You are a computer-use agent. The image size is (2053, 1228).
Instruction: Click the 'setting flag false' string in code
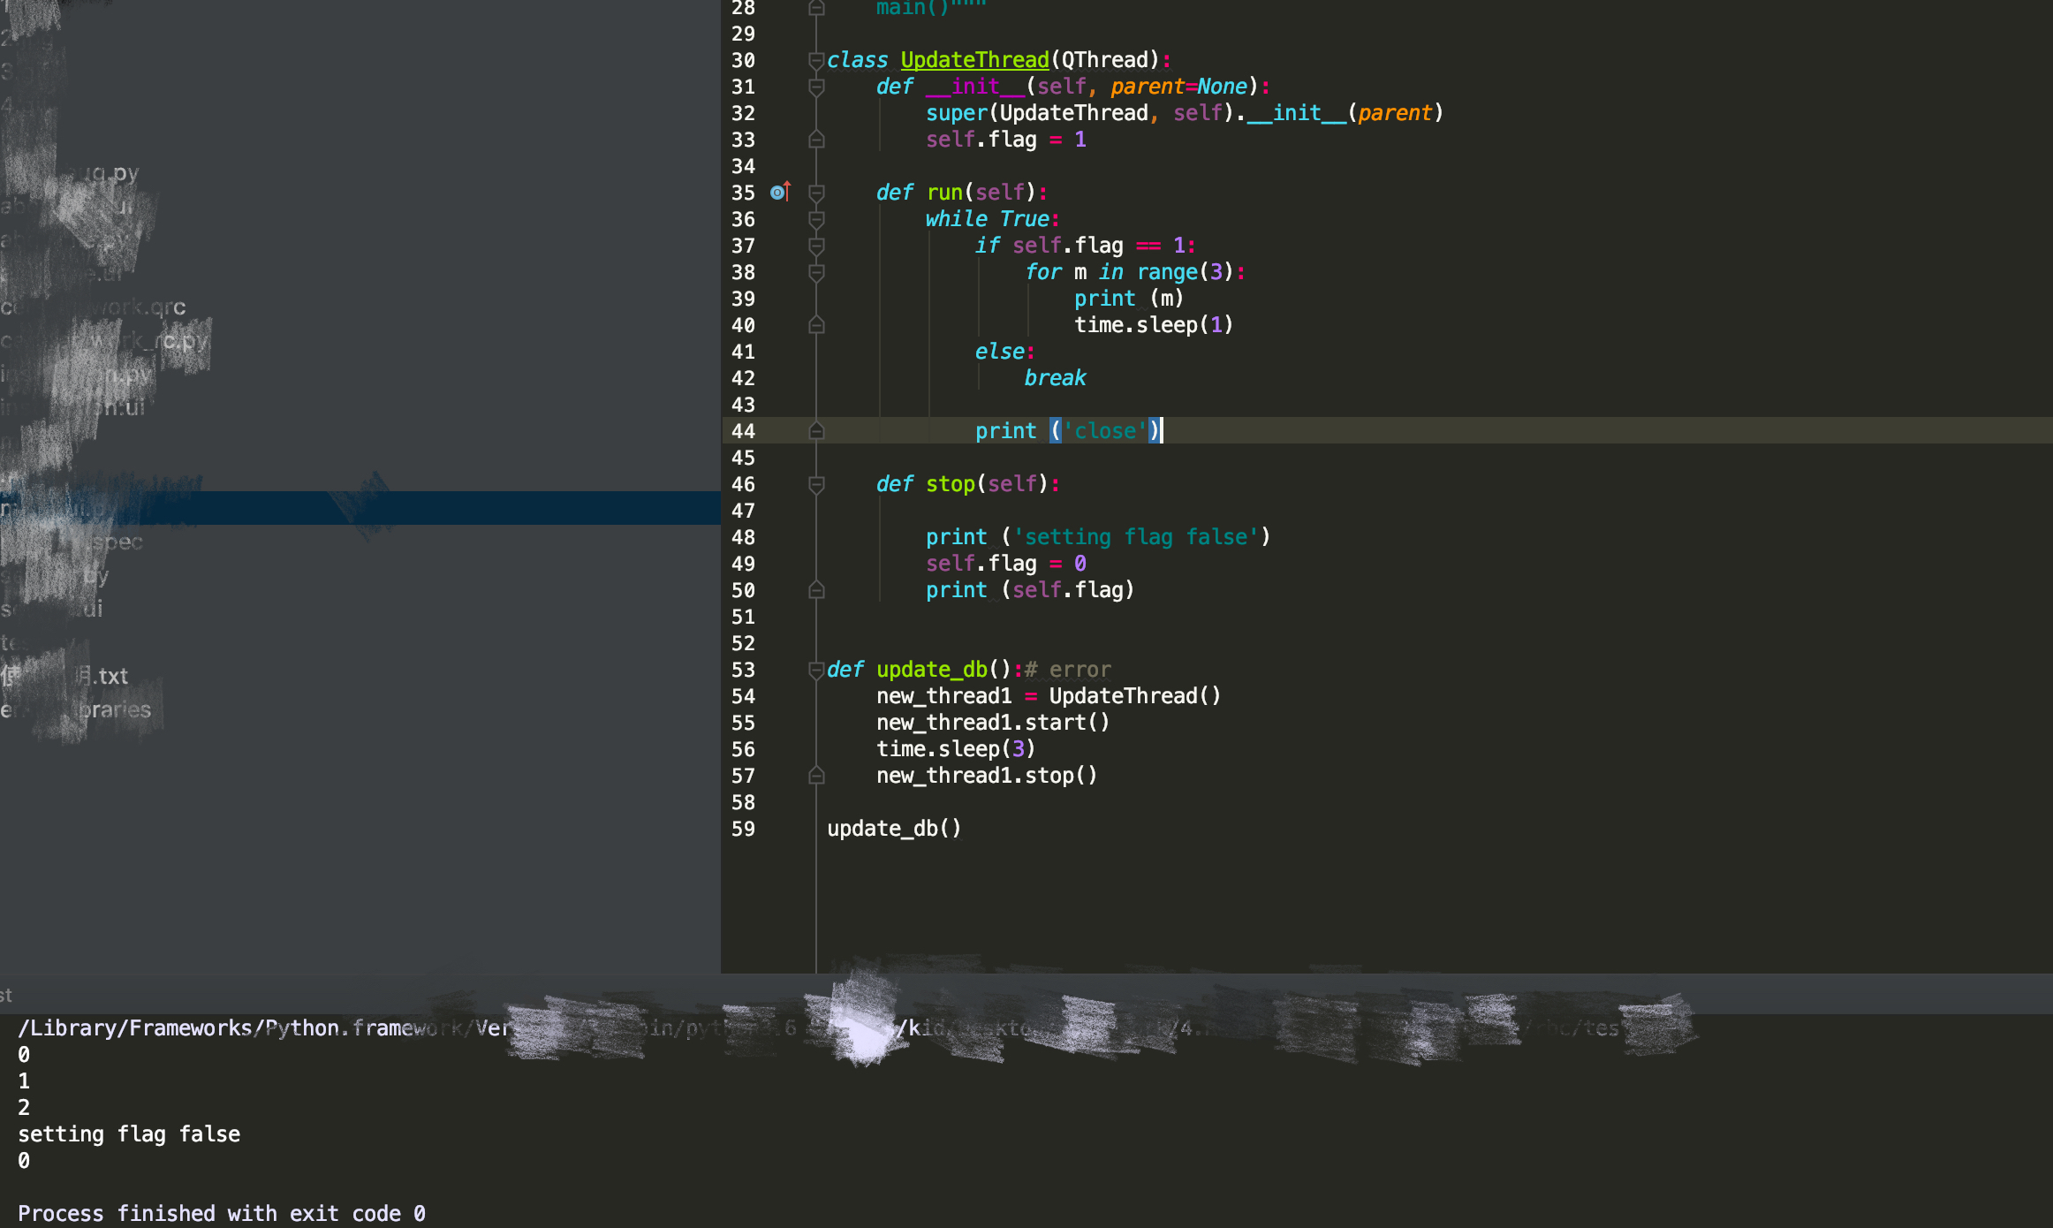[x=1135, y=537]
